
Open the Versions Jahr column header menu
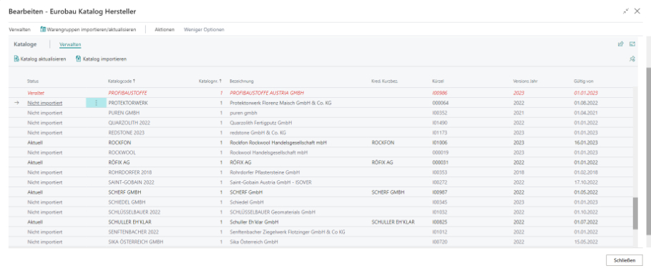tap(526, 81)
